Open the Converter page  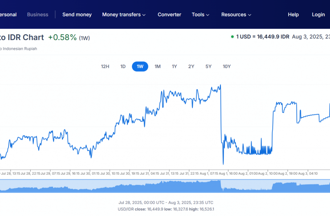point(169,15)
